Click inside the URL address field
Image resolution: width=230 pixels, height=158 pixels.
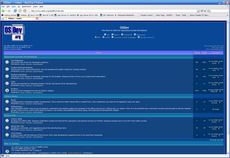tap(112, 11)
